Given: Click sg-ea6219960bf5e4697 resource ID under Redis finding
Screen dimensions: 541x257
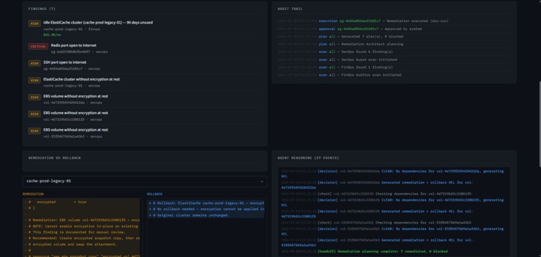Looking at the screenshot, I should click(x=70, y=52).
